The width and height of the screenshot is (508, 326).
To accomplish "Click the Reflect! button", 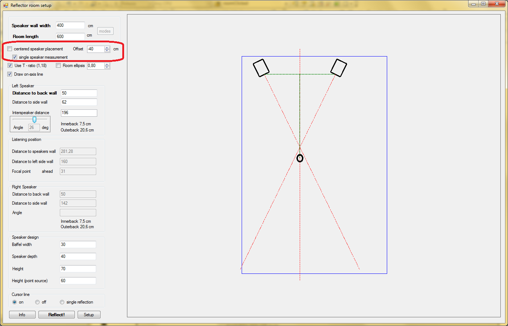I will pos(57,315).
